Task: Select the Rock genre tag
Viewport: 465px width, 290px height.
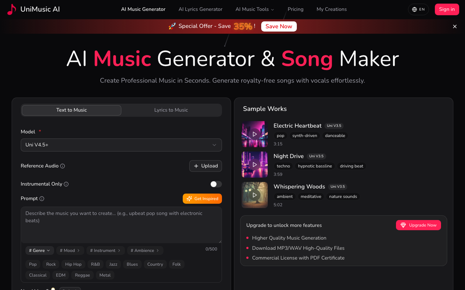Action: tap(51, 264)
